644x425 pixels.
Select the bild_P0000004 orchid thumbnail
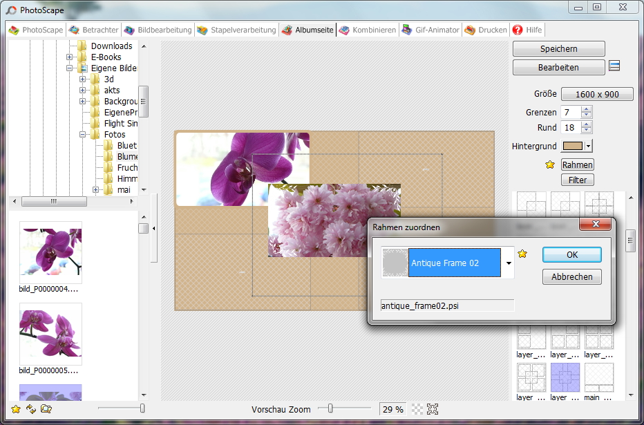pos(50,252)
